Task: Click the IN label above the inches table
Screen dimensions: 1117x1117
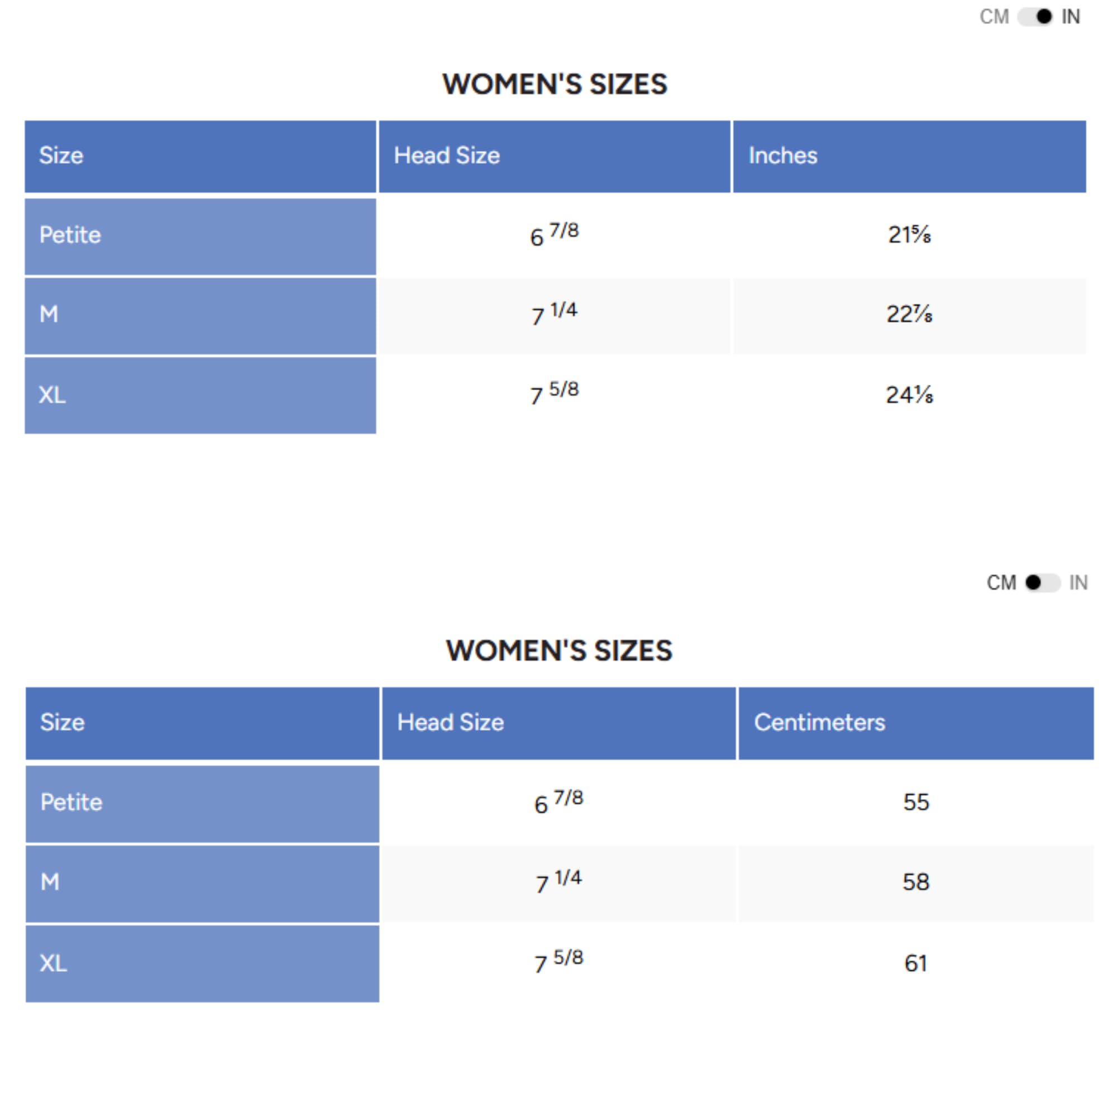Action: [x=1071, y=17]
